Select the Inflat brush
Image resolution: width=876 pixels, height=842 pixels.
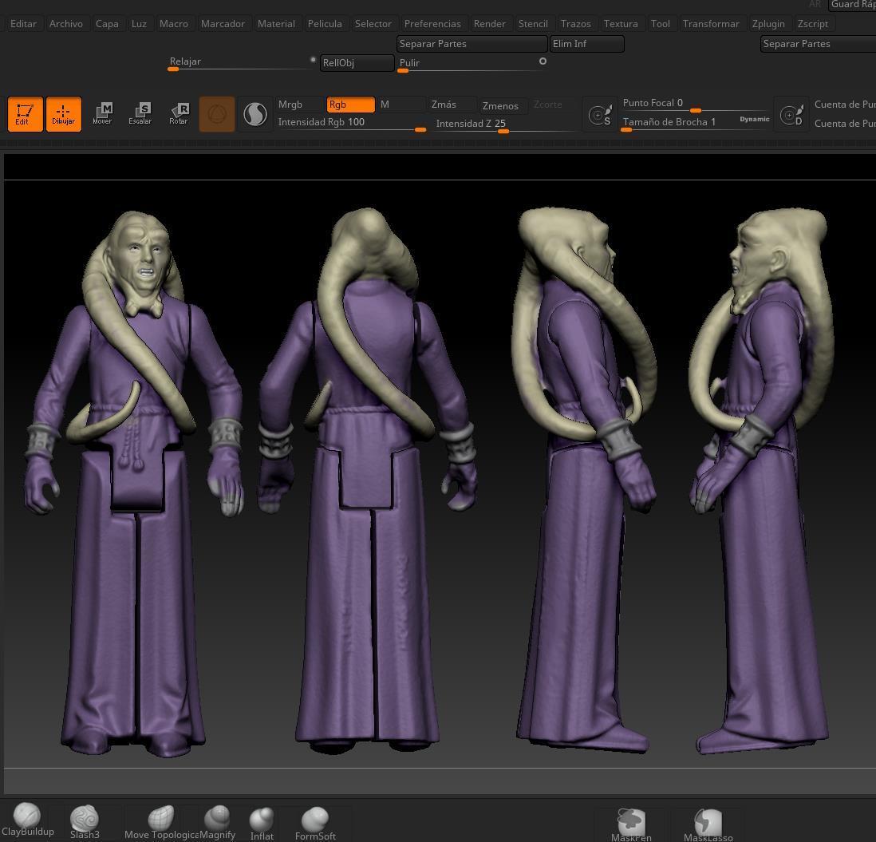tap(262, 822)
